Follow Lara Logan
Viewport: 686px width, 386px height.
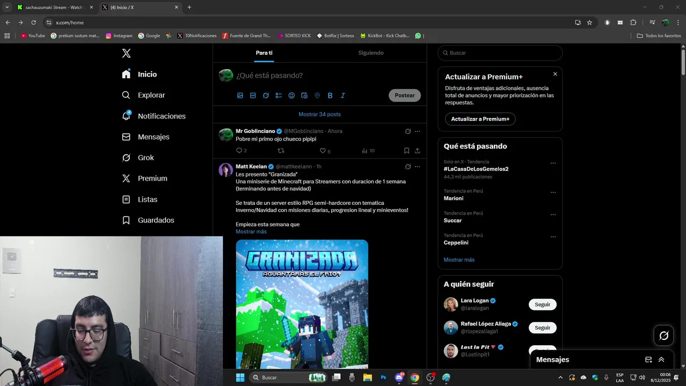[x=542, y=305]
